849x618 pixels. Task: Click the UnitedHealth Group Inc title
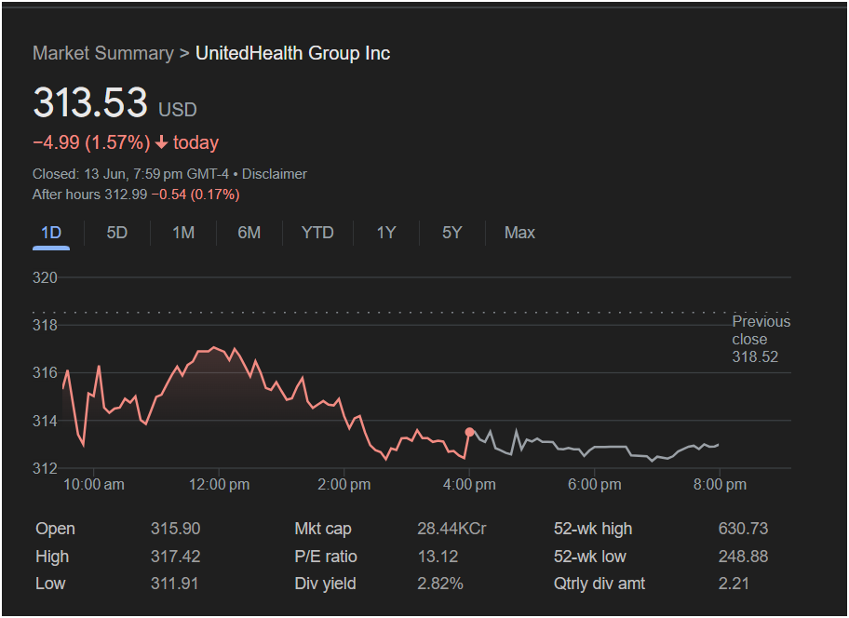[x=293, y=53]
